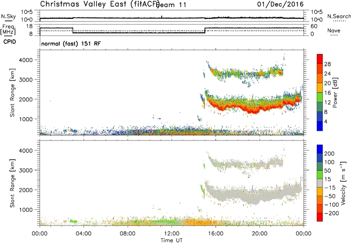Click the upper scatter band near 3300 km in the power panel
The height and width of the screenshot is (243, 351).
click(x=246, y=73)
